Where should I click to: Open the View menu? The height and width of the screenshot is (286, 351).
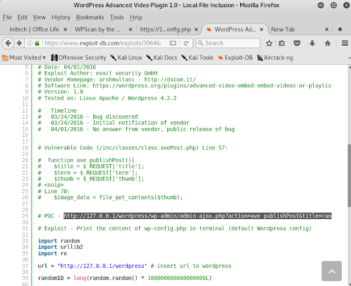pyautogui.click(x=39, y=17)
